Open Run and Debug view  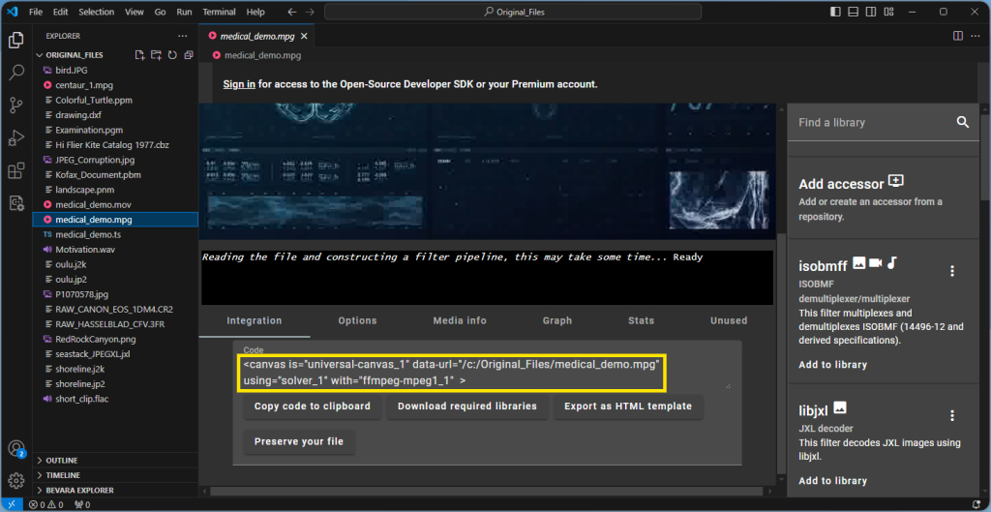point(16,137)
